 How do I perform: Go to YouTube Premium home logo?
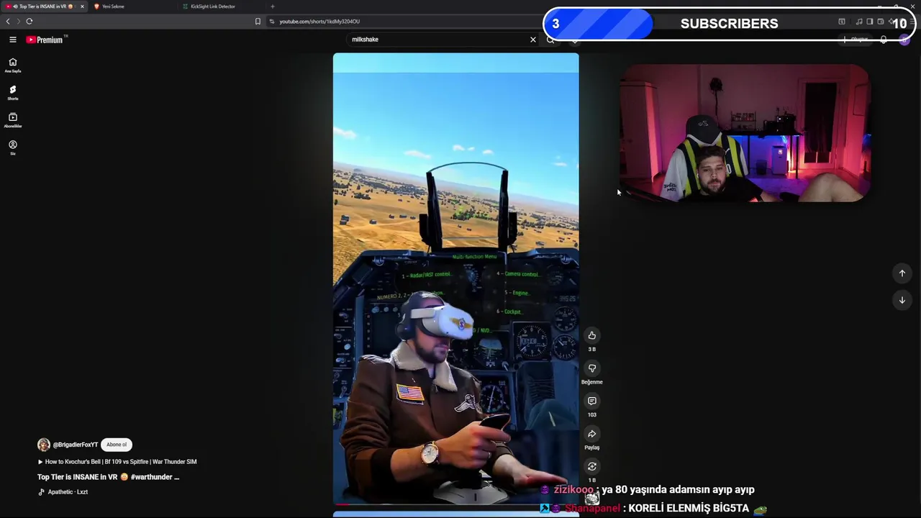46,40
